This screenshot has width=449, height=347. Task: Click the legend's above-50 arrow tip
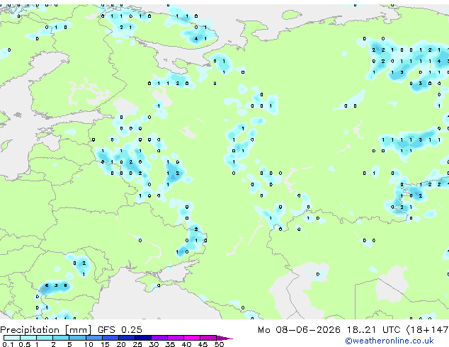(224, 338)
